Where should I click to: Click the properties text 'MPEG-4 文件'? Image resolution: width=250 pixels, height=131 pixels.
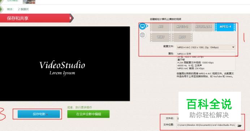coord(184,54)
